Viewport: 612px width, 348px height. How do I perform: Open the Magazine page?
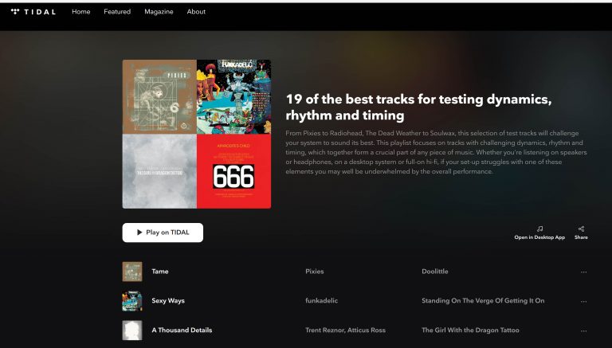[x=159, y=12]
